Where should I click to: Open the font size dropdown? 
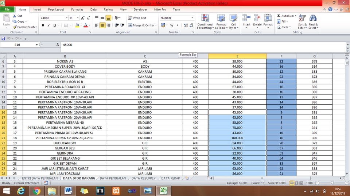coord(78,18)
